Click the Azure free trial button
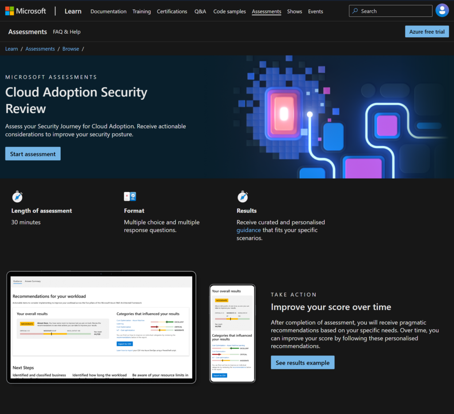The width and height of the screenshot is (454, 414). pyautogui.click(x=427, y=32)
